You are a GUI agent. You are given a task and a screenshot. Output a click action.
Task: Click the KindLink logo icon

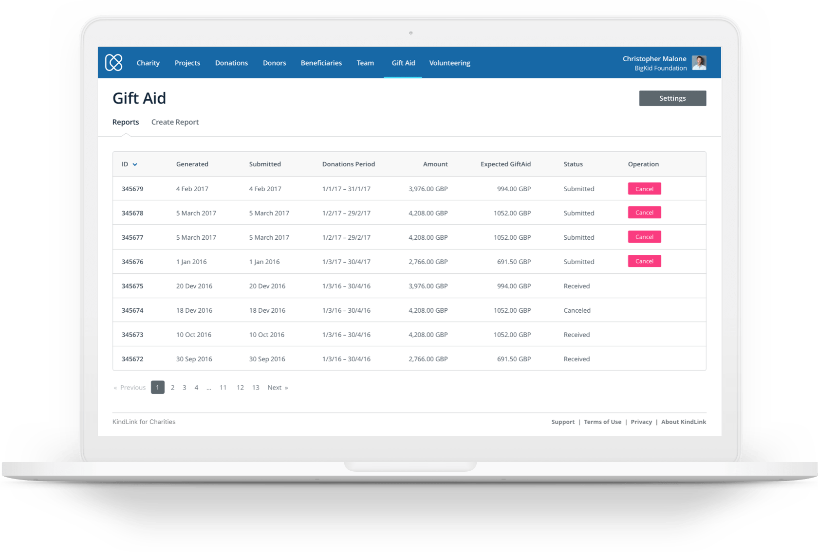pos(114,62)
